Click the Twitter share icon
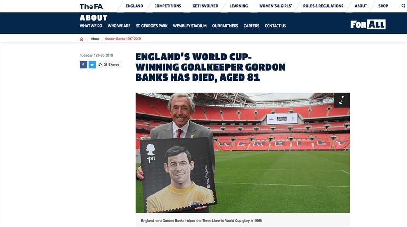The width and height of the screenshot is (407, 227). click(92, 65)
